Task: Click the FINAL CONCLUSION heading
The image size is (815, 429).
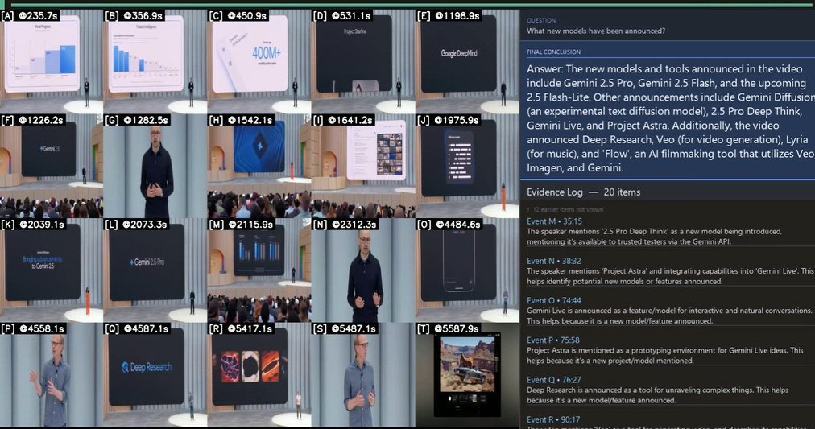Action: coord(553,52)
